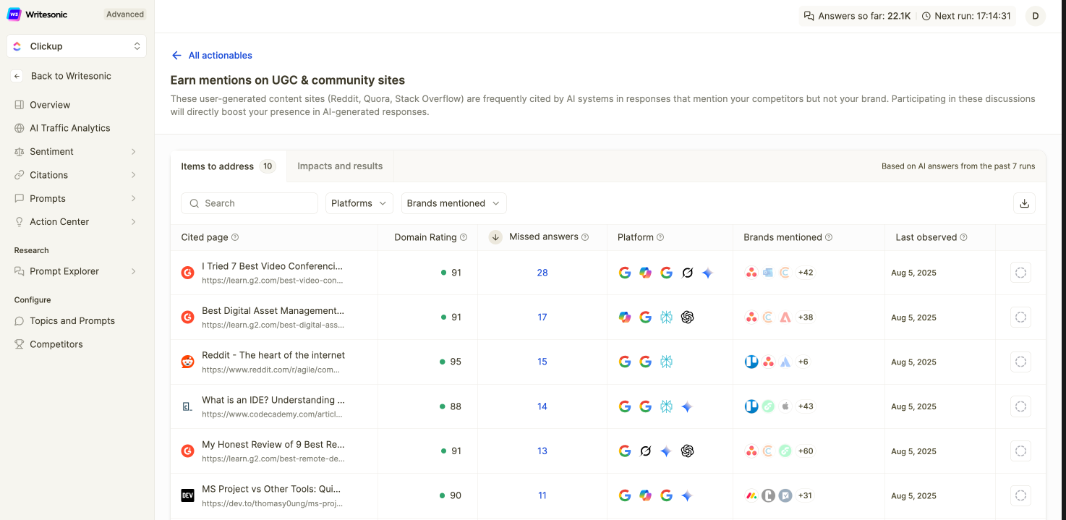Click the download export icon

pos(1024,203)
